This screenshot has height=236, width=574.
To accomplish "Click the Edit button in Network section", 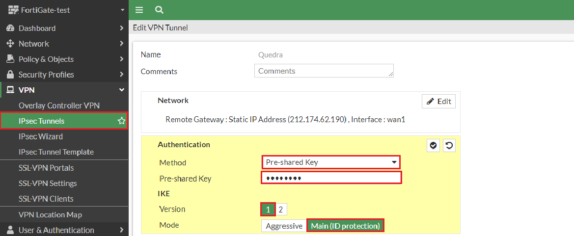I will [x=438, y=102].
